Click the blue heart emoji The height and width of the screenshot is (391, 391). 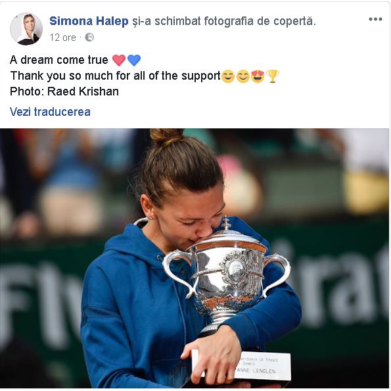pos(134,60)
